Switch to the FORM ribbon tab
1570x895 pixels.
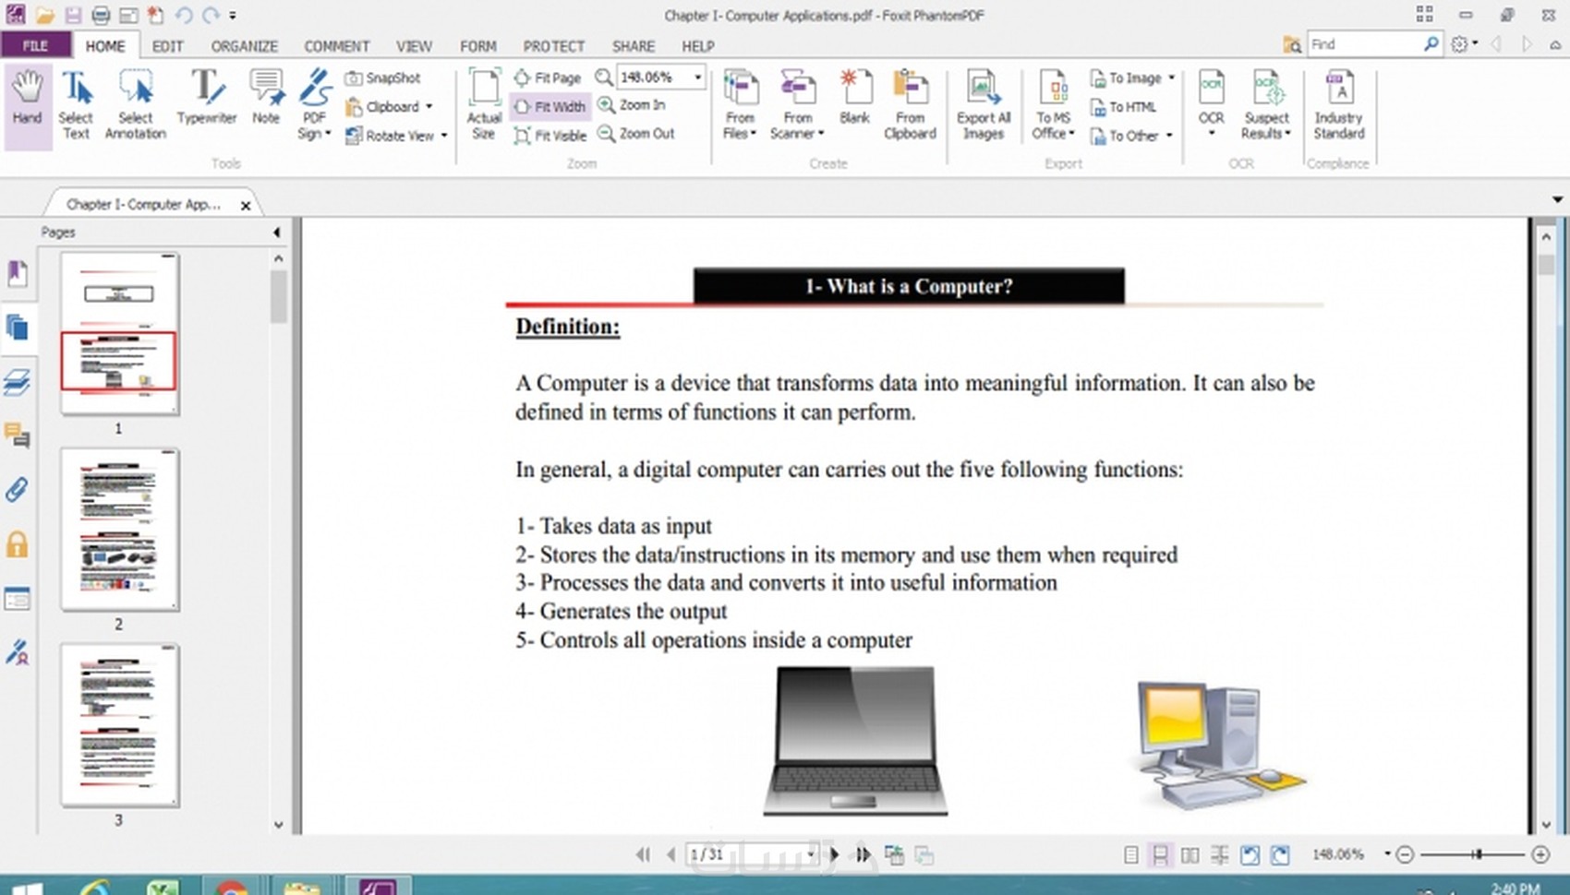478,46
